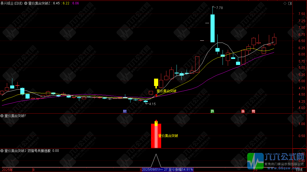
Task: Click the 0.50 axis label in 量价集合突破F panel
Action: 302,136
